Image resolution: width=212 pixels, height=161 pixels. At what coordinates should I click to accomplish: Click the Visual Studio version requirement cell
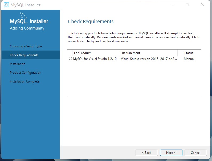tap(149, 59)
